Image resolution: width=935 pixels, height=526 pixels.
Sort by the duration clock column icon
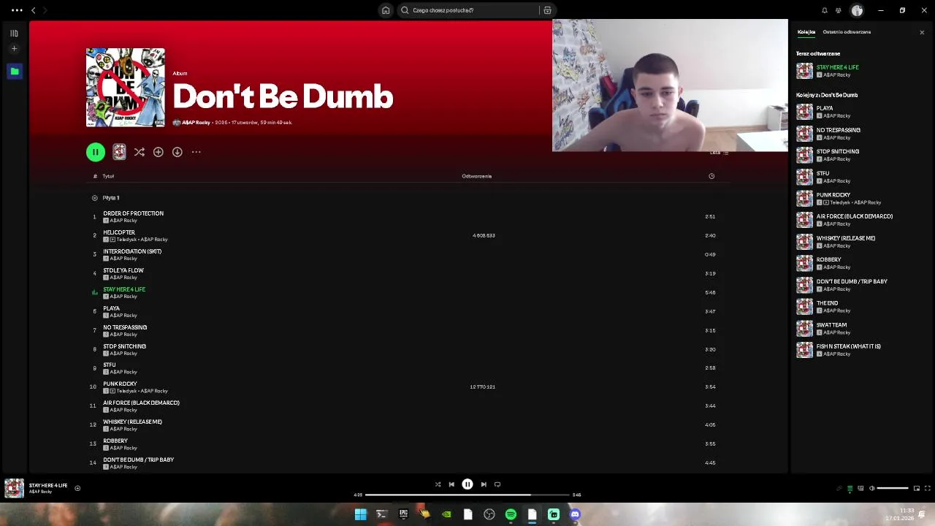coord(711,176)
